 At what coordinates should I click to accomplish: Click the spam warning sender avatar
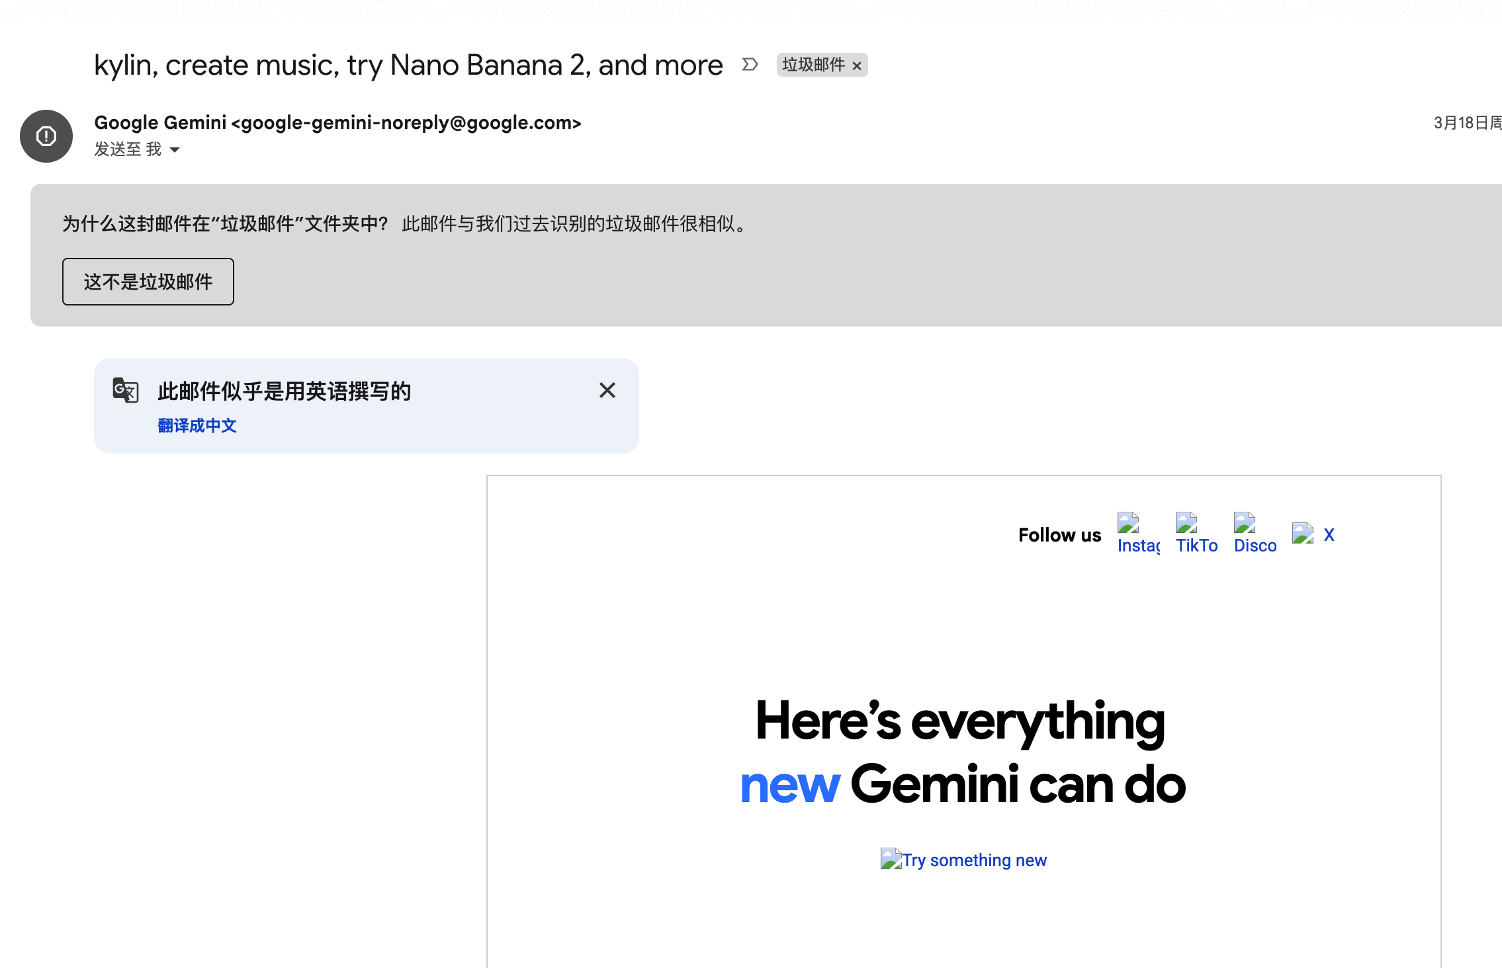pos(46,136)
